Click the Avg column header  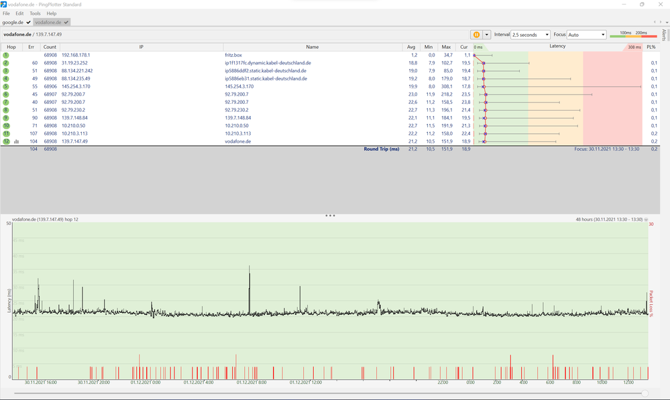[411, 47]
